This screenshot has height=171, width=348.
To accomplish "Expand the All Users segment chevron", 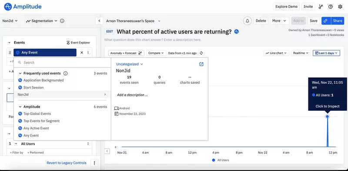I will [16, 144].
